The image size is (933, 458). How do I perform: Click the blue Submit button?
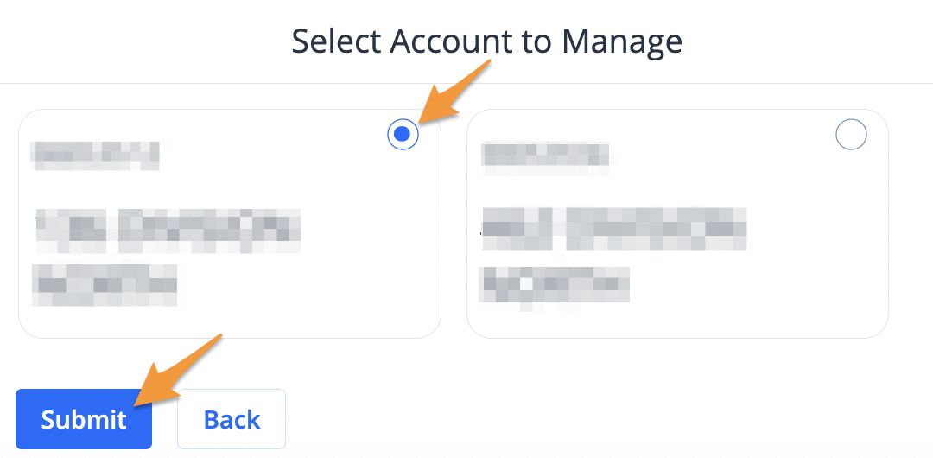tap(84, 419)
